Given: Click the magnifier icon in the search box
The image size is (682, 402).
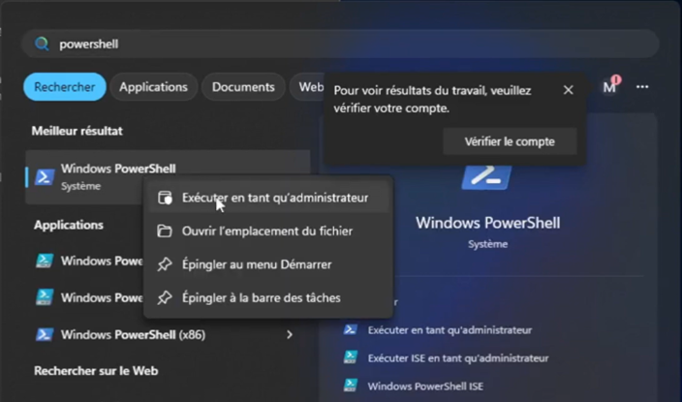Looking at the screenshot, I should (x=42, y=45).
